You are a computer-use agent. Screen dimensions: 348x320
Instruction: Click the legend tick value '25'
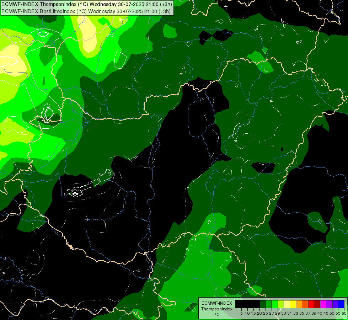tap(266, 313)
